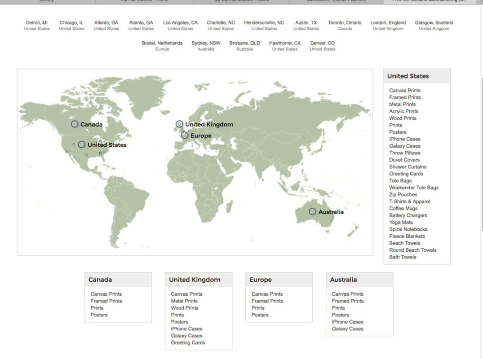483x359 pixels.
Task: Click Battery Chargers in the product list
Action: (408, 215)
